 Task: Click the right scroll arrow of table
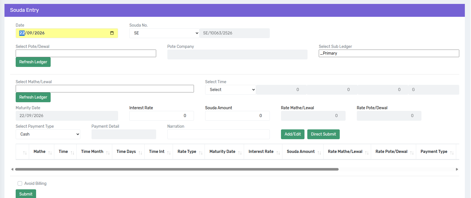[x=457, y=169]
